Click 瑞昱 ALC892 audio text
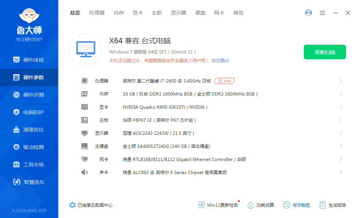357x218 pixels. 174,173
